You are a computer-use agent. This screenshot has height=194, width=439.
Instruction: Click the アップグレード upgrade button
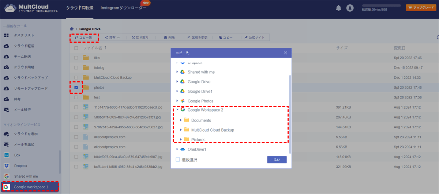click(421, 8)
